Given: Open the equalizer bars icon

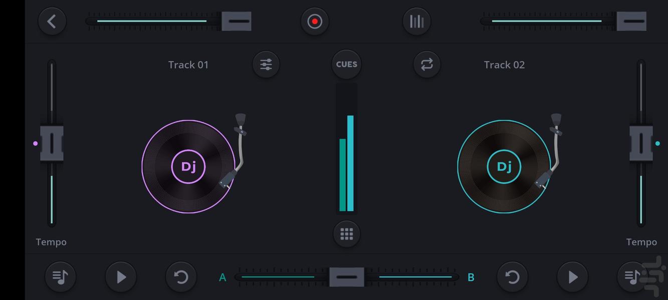Looking at the screenshot, I should (x=416, y=21).
